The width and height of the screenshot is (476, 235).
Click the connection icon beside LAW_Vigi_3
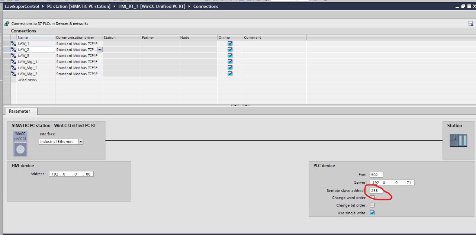13,74
